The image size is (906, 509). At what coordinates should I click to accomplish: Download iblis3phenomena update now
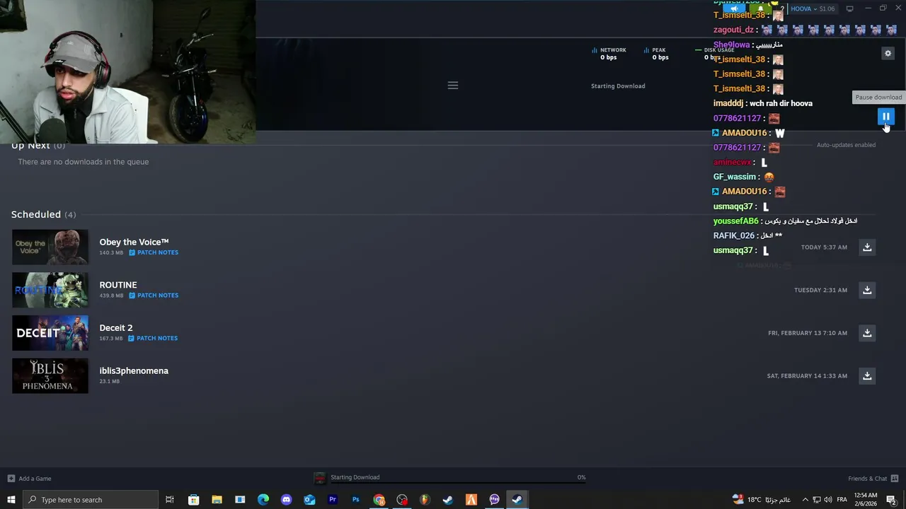click(x=867, y=376)
